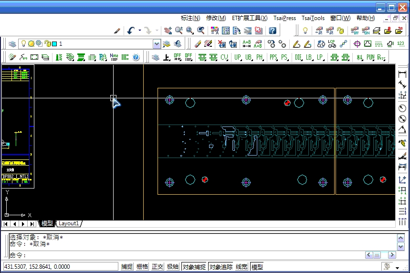The image size is (410, 273).
Task: Open the TsaiPress menu
Action: (x=284, y=18)
